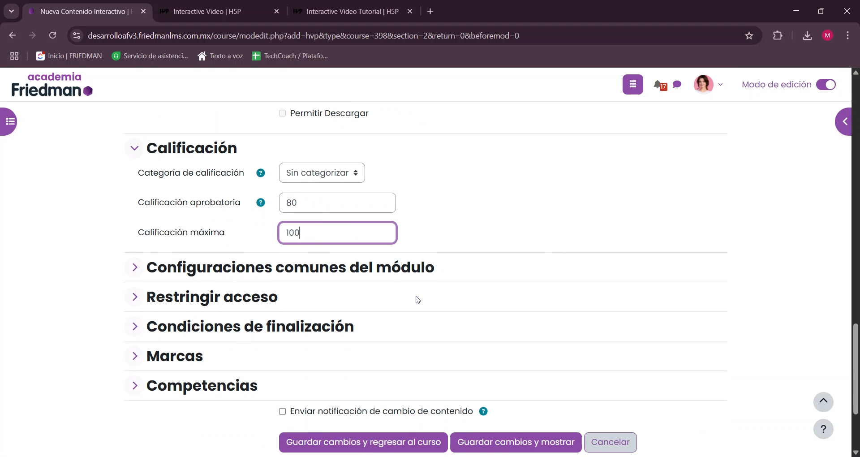Screen dimensions: 860x457
Task: Click help icon for content change notification
Action: [x=483, y=411]
